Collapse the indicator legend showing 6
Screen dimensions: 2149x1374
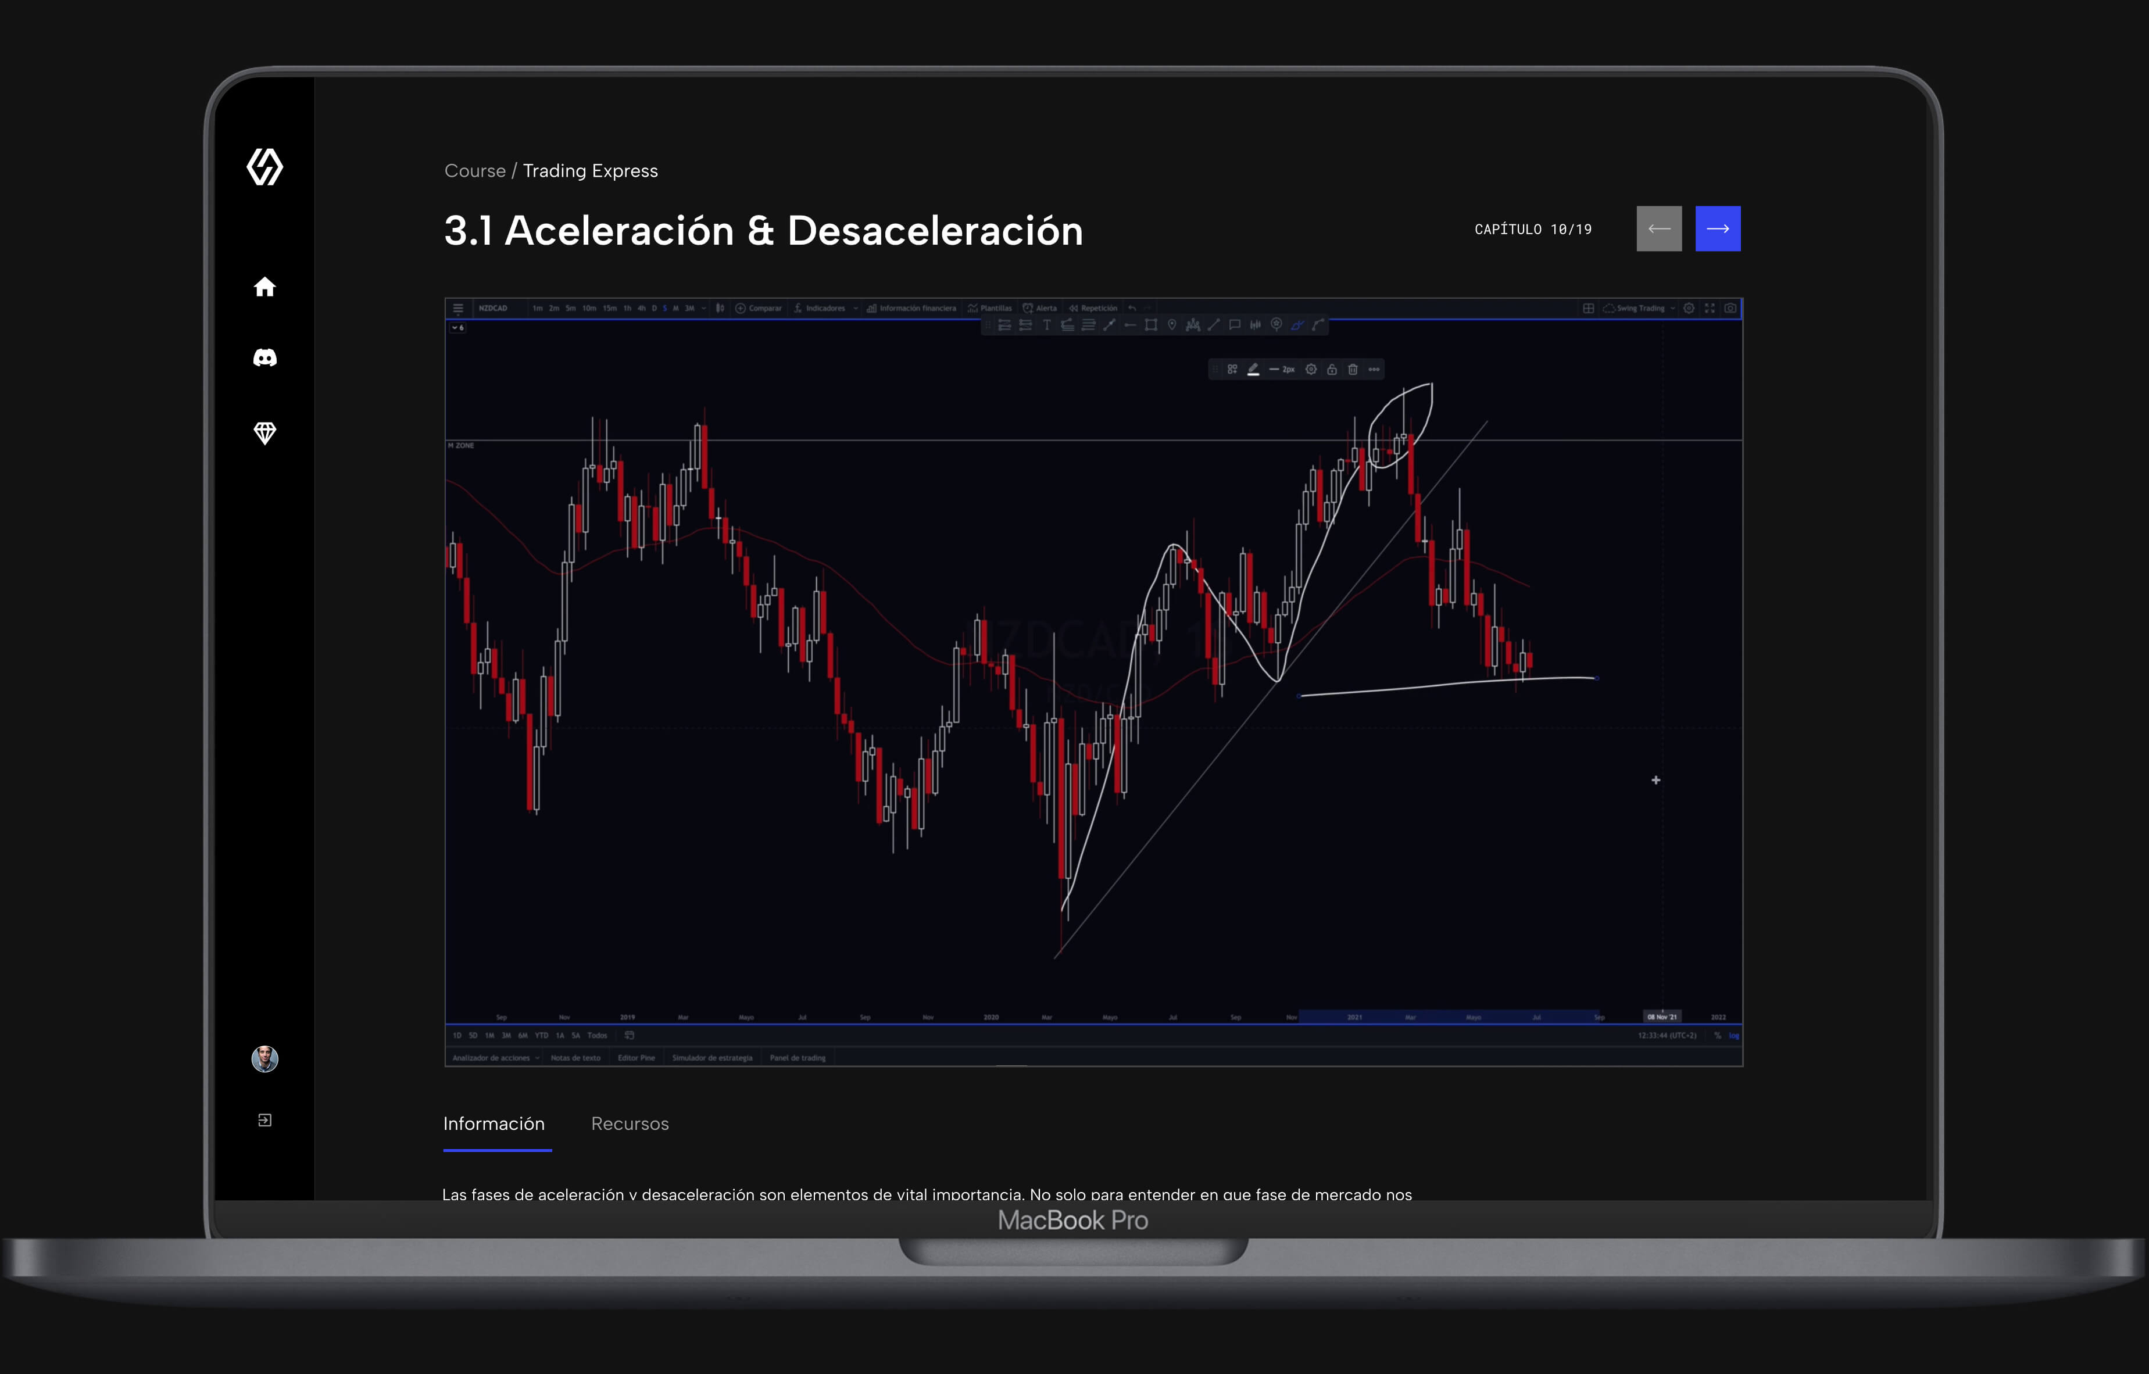pyautogui.click(x=458, y=327)
